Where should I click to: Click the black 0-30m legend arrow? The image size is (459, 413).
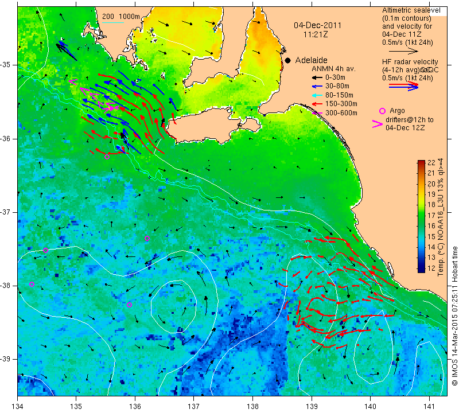[x=317, y=78]
